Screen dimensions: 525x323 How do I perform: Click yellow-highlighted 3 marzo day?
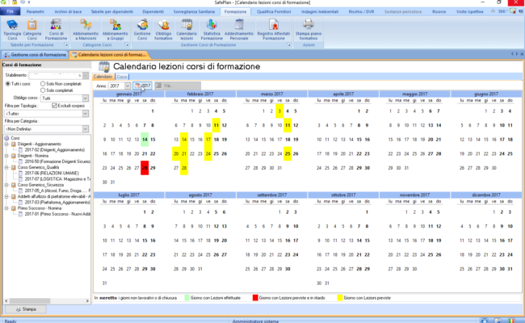pyautogui.click(x=279, y=111)
